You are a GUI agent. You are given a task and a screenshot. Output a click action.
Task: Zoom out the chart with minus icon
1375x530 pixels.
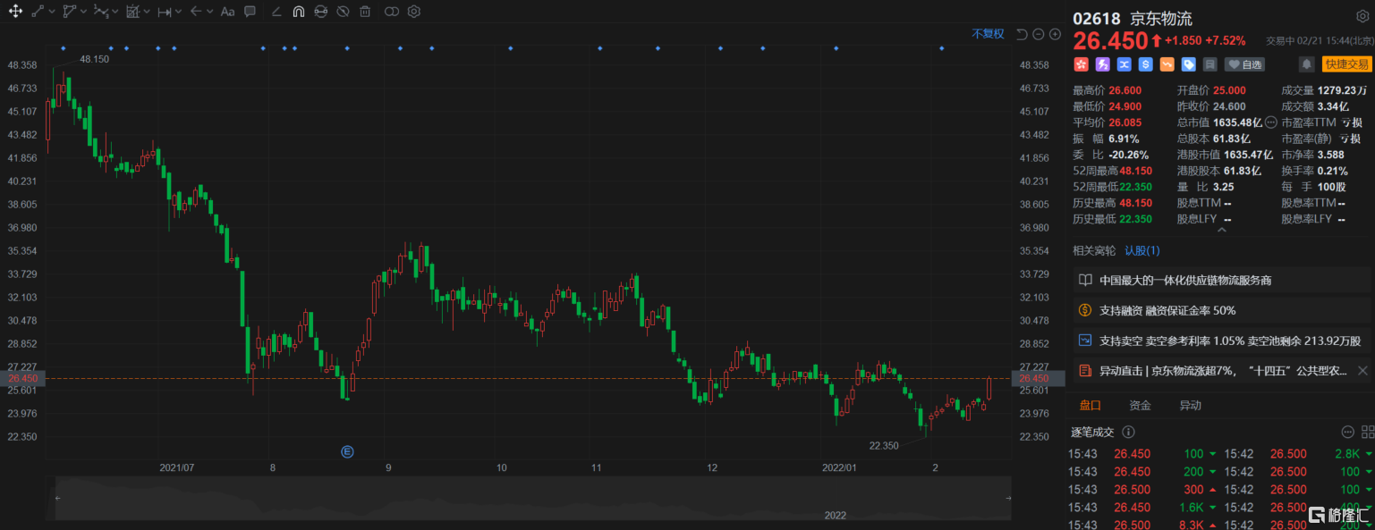[1039, 34]
